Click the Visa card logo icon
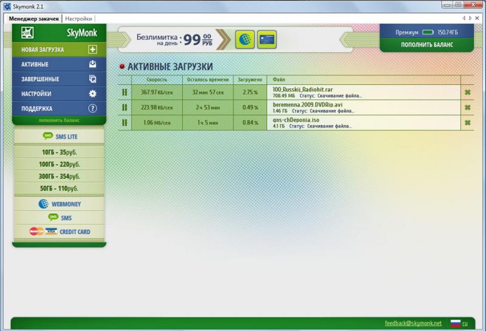 pos(51,231)
